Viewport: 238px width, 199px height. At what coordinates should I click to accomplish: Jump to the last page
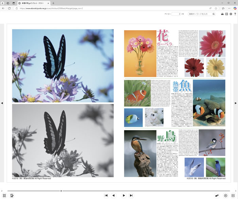pyautogui.click(x=131, y=196)
